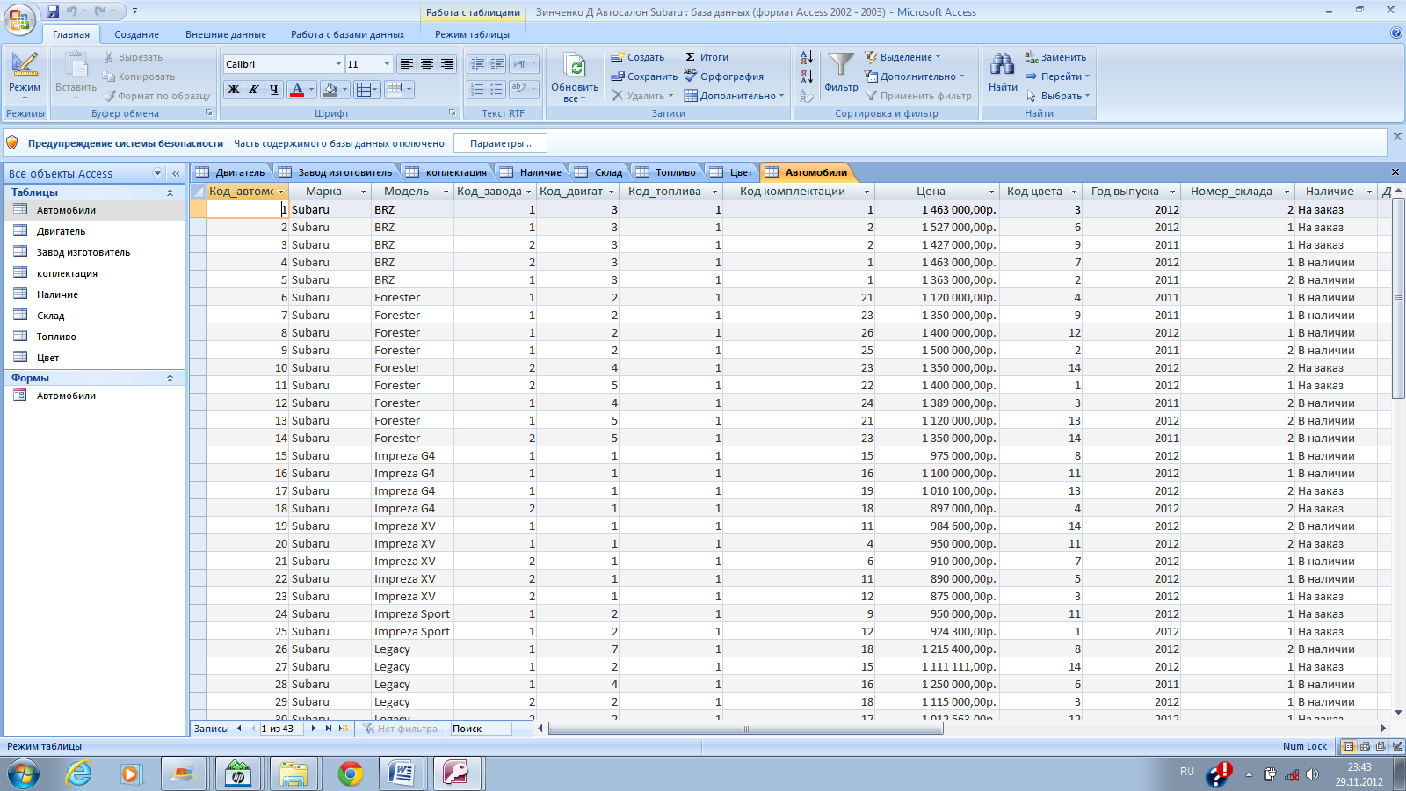
Task: Click the Поиск search field
Action: pos(481,729)
